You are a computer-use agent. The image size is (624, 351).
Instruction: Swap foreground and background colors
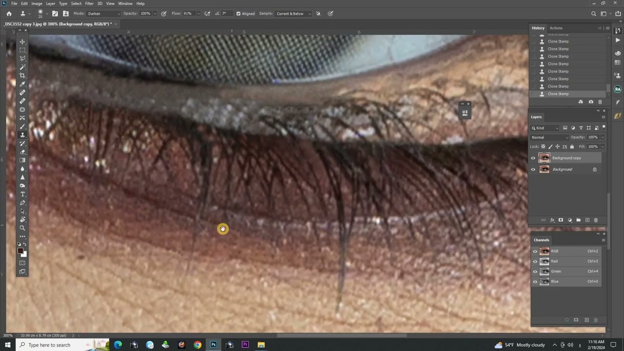point(25,244)
